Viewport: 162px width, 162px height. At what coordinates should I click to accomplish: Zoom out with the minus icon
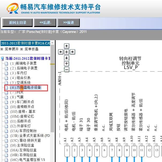[x=66, y=69]
